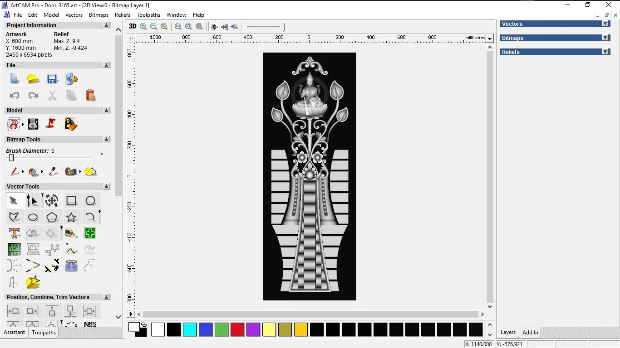
Task: Select the Create Star vector tool
Action: [x=71, y=217]
